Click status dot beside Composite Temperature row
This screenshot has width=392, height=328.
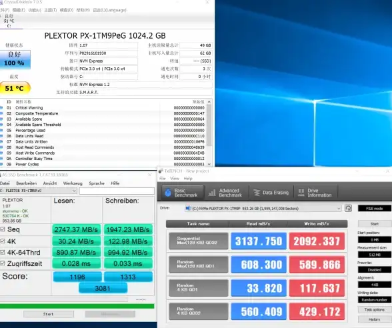tap(1, 113)
